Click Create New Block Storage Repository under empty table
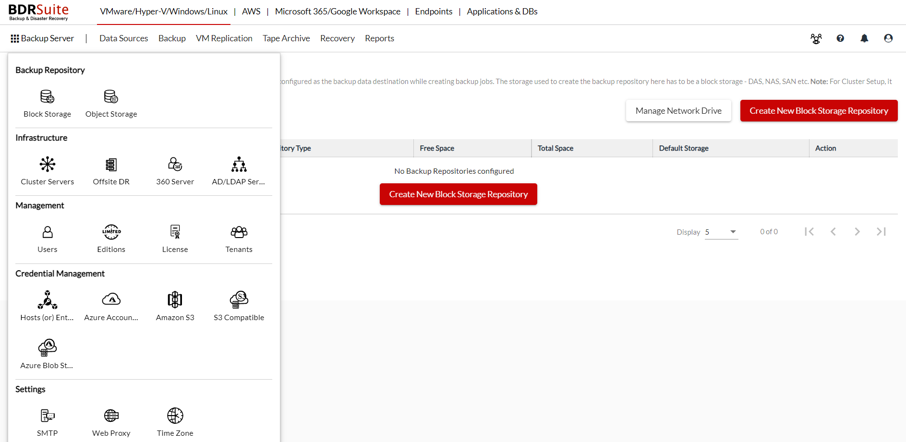Screen dimensions: 906x442 click(x=459, y=194)
